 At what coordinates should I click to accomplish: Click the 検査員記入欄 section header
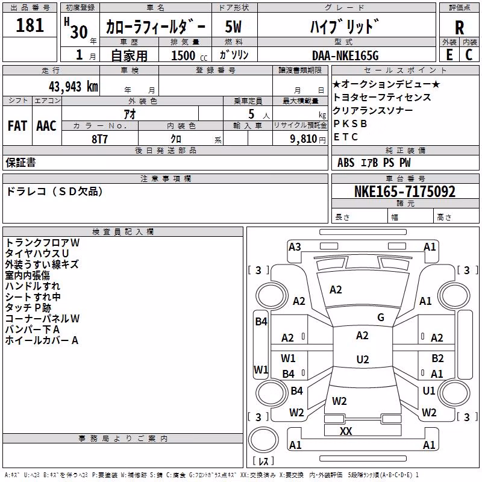pyautogui.click(x=123, y=232)
